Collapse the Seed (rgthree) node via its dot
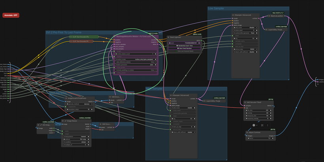This screenshot has width=324, height=162. pos(168,38)
